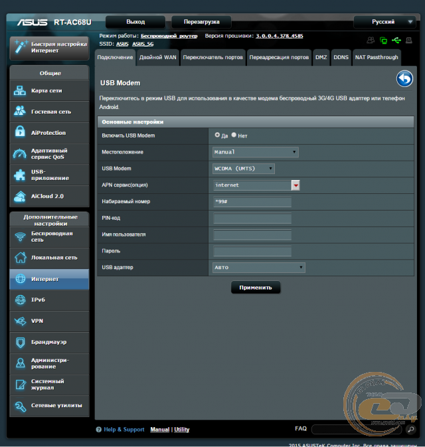The image size is (425, 447).
Task: Open the Quick Internet Setup wizard icon
Action: click(21, 46)
